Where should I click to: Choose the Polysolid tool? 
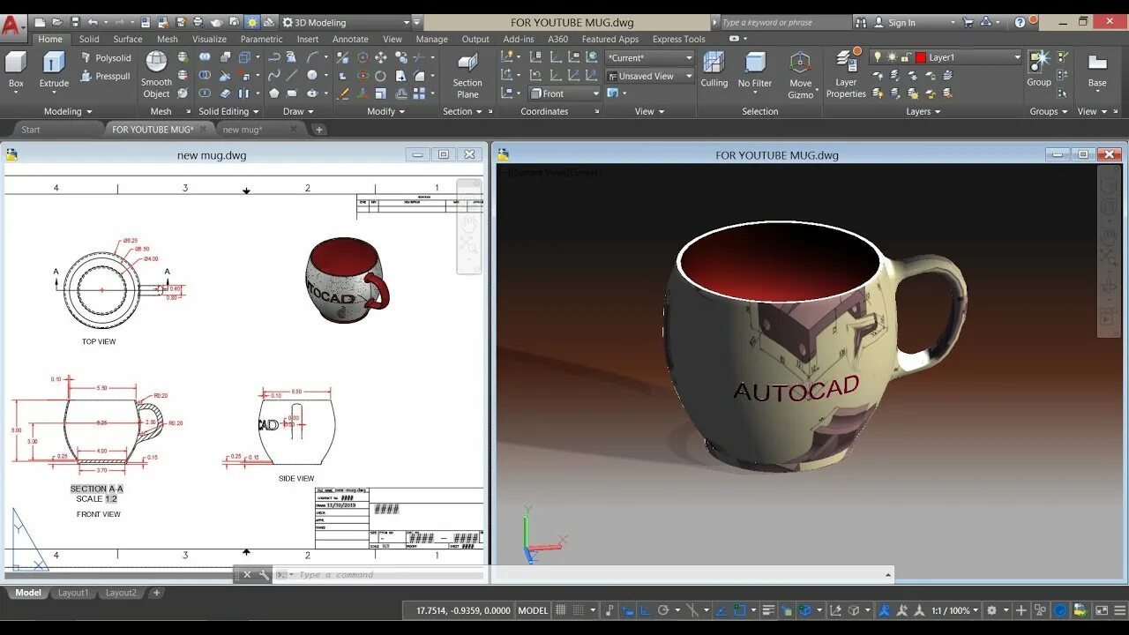tap(106, 58)
